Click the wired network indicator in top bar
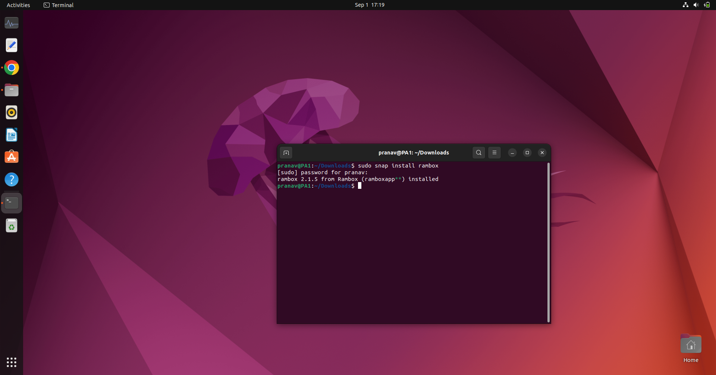This screenshot has width=716, height=375. coord(685,5)
